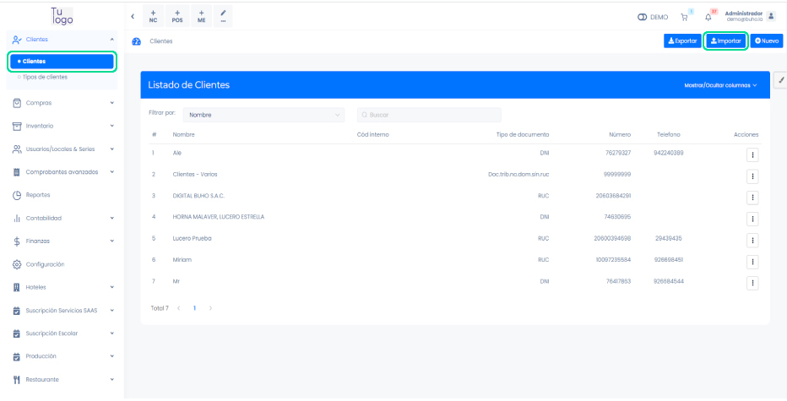Image resolution: width=787 pixels, height=401 pixels.
Task: Click the POS quick-create shortcut
Action: point(177,16)
